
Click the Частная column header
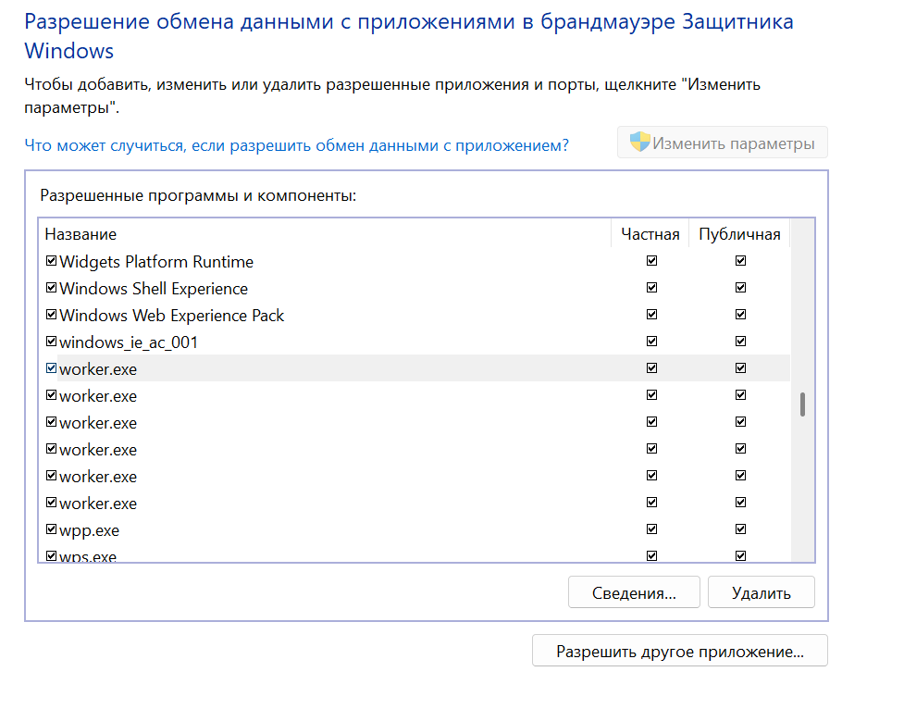(x=650, y=233)
